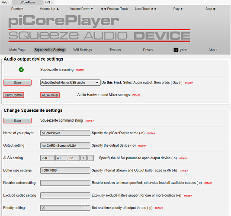Edit ALSA setting field containing 32
The image size is (231, 216).
74,158
